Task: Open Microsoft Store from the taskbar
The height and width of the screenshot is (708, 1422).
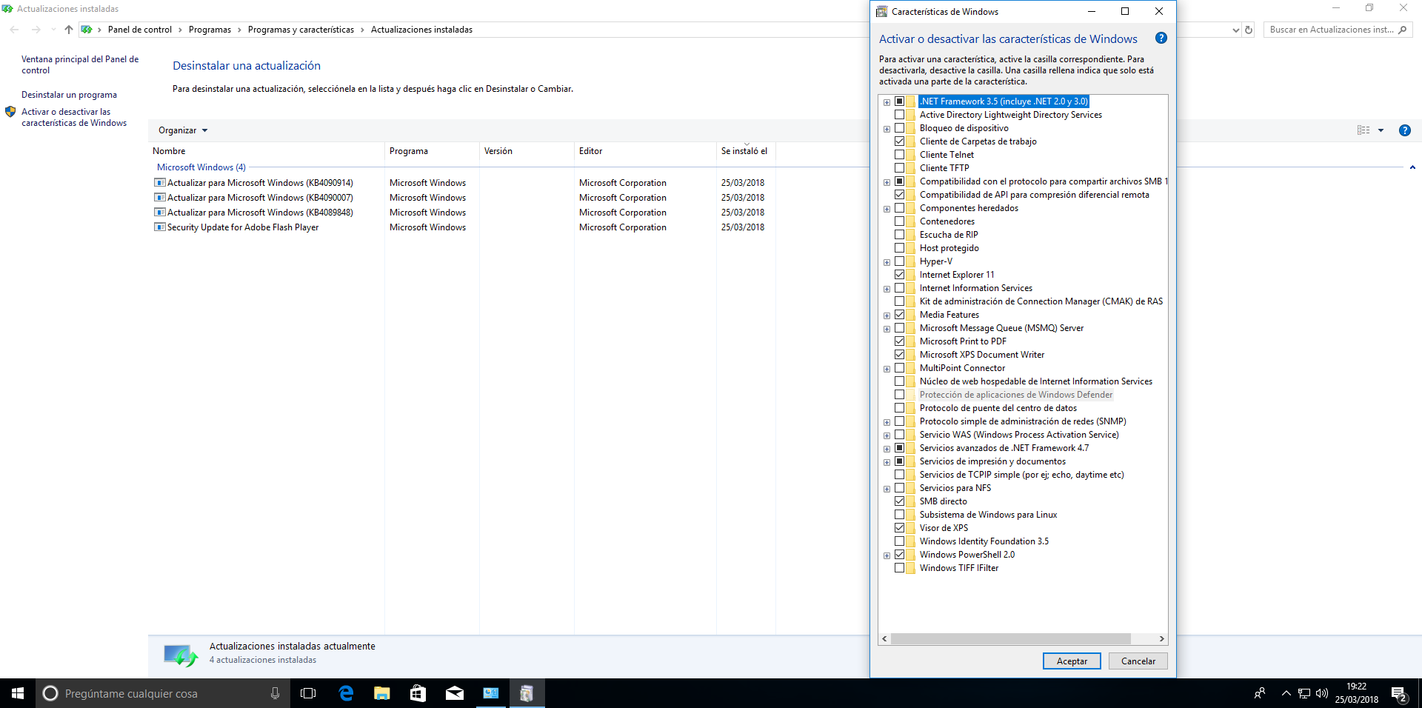Action: pyautogui.click(x=418, y=693)
